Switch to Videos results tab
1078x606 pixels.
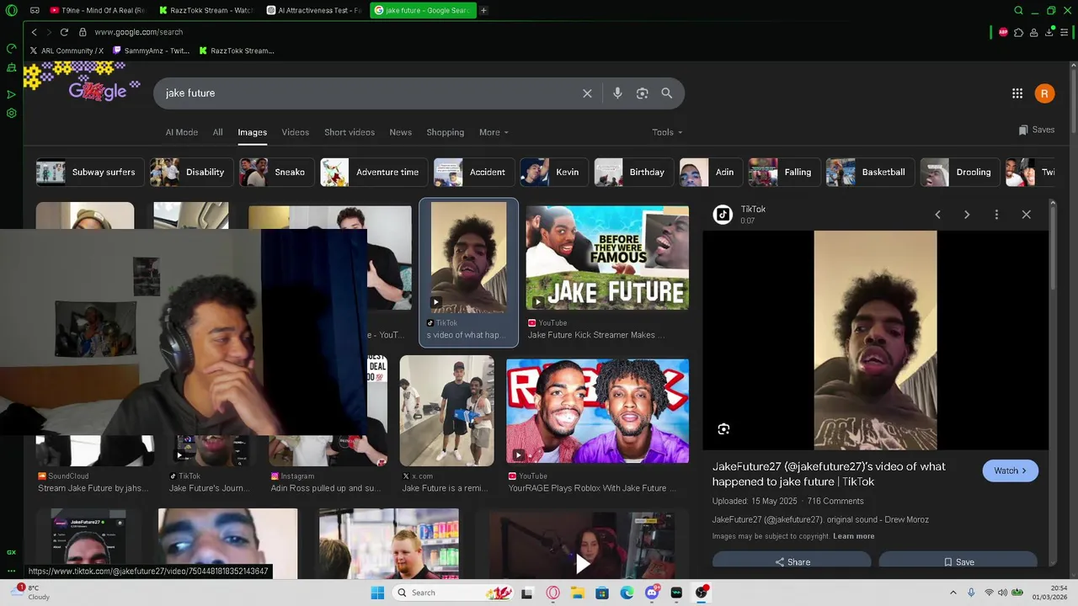[295, 132]
